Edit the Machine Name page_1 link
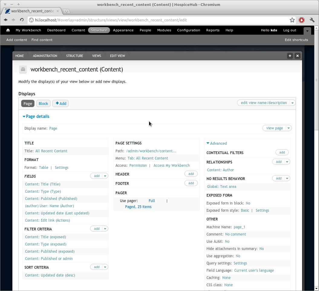 (239, 227)
